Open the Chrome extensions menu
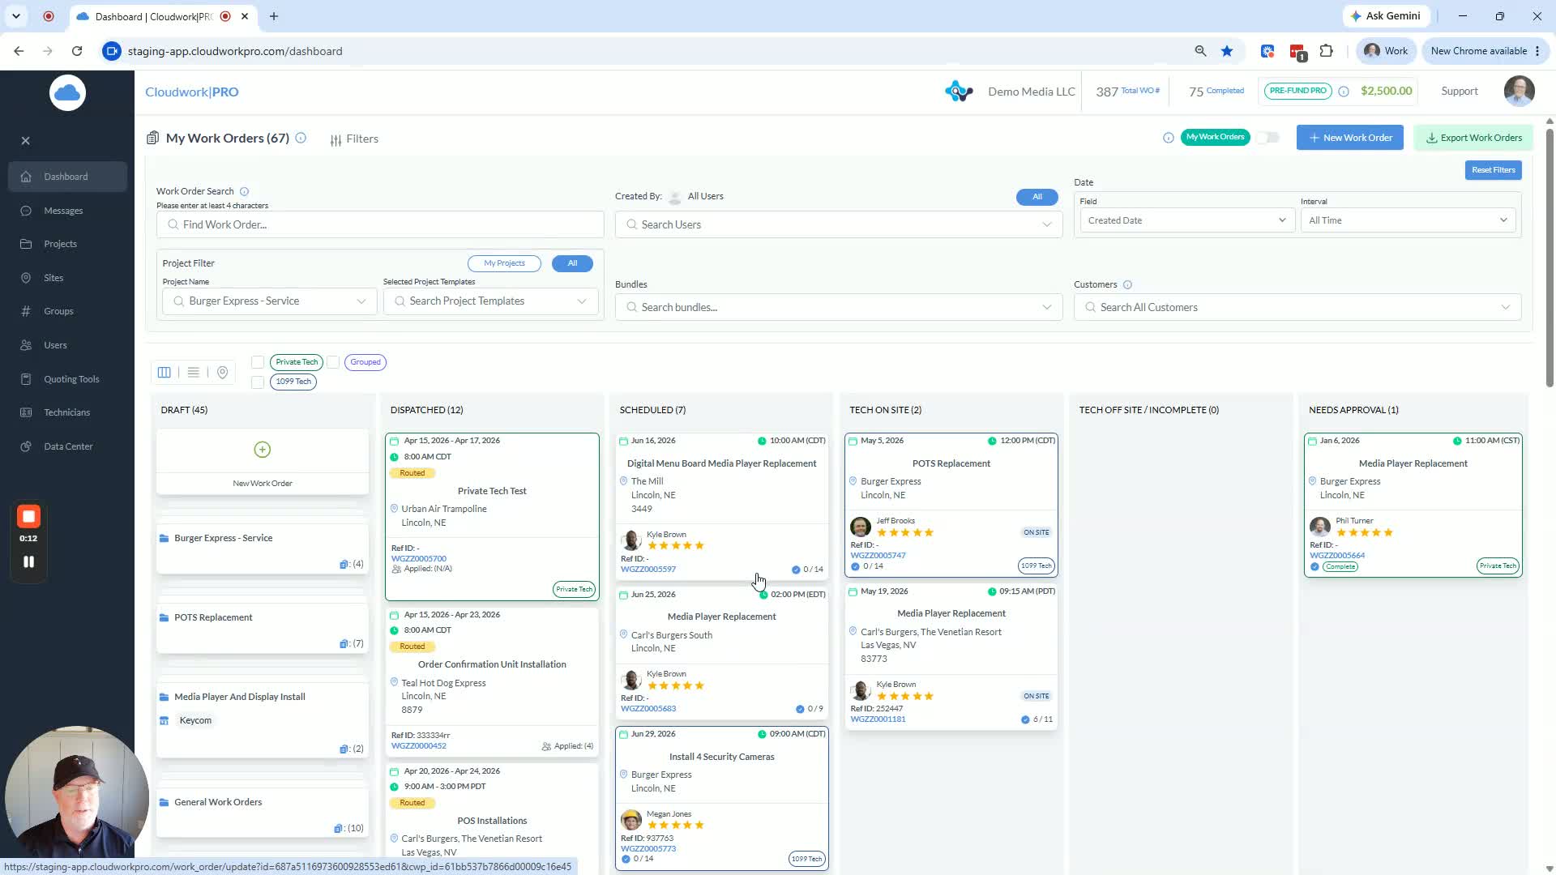The height and width of the screenshot is (875, 1556). [x=1326, y=51]
